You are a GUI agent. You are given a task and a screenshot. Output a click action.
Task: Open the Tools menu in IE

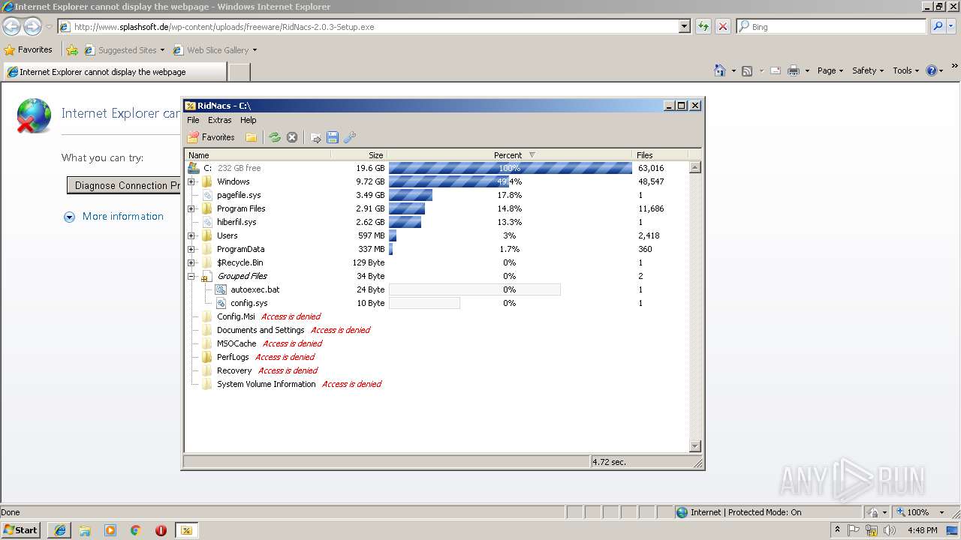[905, 70]
